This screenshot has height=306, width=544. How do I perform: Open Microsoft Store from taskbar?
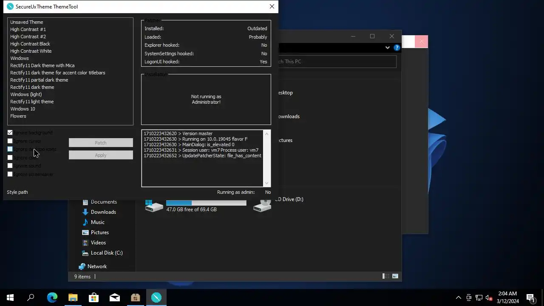pyautogui.click(x=94, y=297)
